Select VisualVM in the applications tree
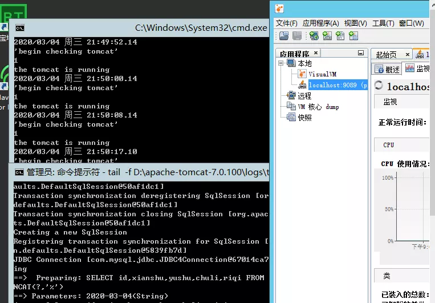The width and height of the screenshot is (435, 303). click(x=322, y=74)
